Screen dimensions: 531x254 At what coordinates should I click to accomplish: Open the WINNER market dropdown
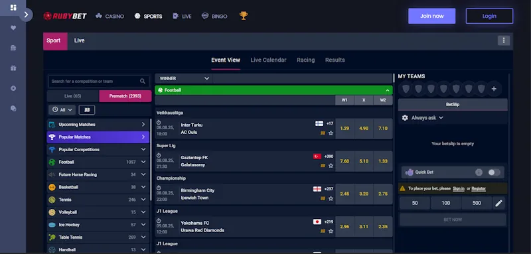(x=184, y=78)
